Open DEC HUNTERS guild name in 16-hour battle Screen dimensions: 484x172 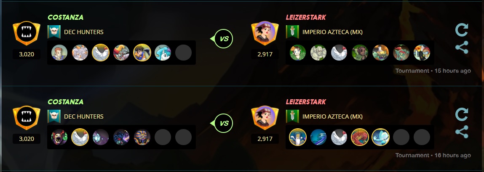pyautogui.click(x=84, y=116)
